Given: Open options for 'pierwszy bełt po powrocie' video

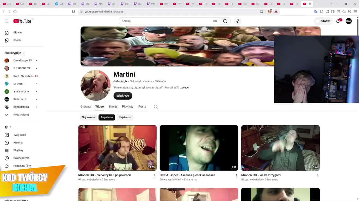Looking at the screenshot, I should click(x=155, y=176).
